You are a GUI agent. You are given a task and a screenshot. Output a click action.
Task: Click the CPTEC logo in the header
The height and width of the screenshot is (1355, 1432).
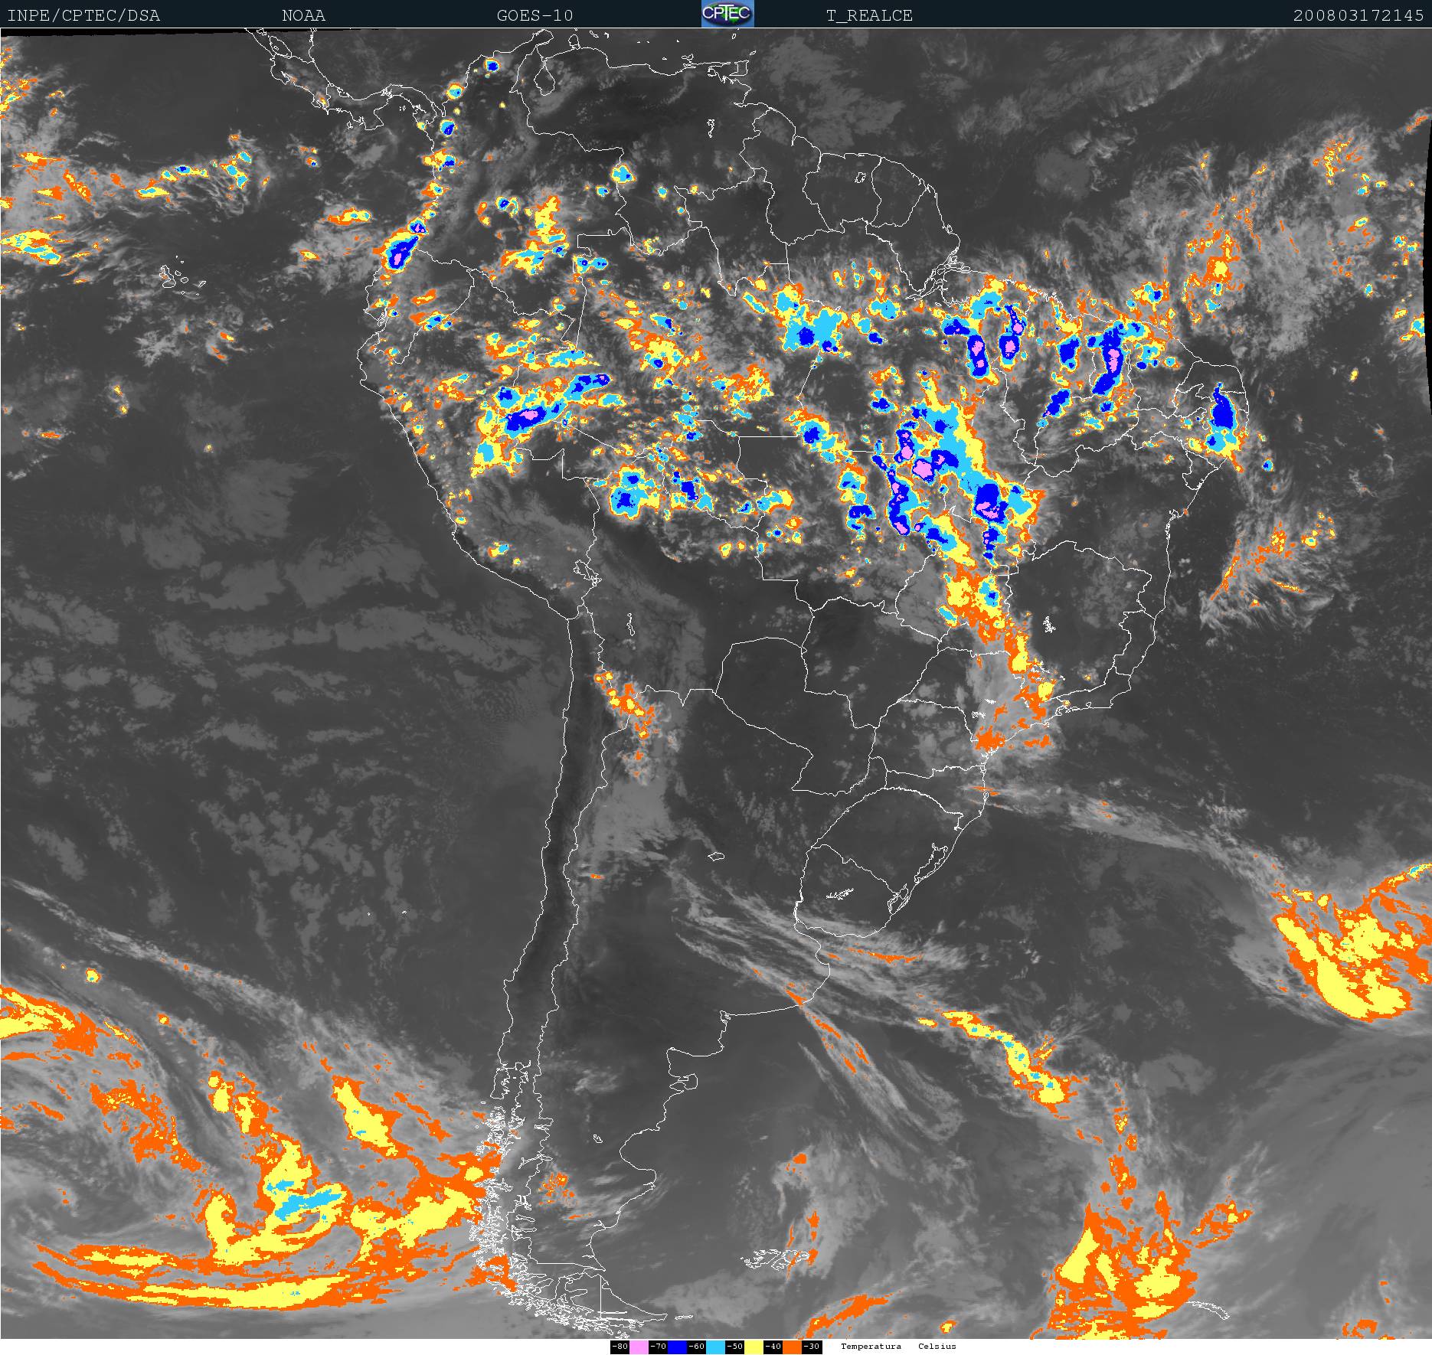point(727,14)
